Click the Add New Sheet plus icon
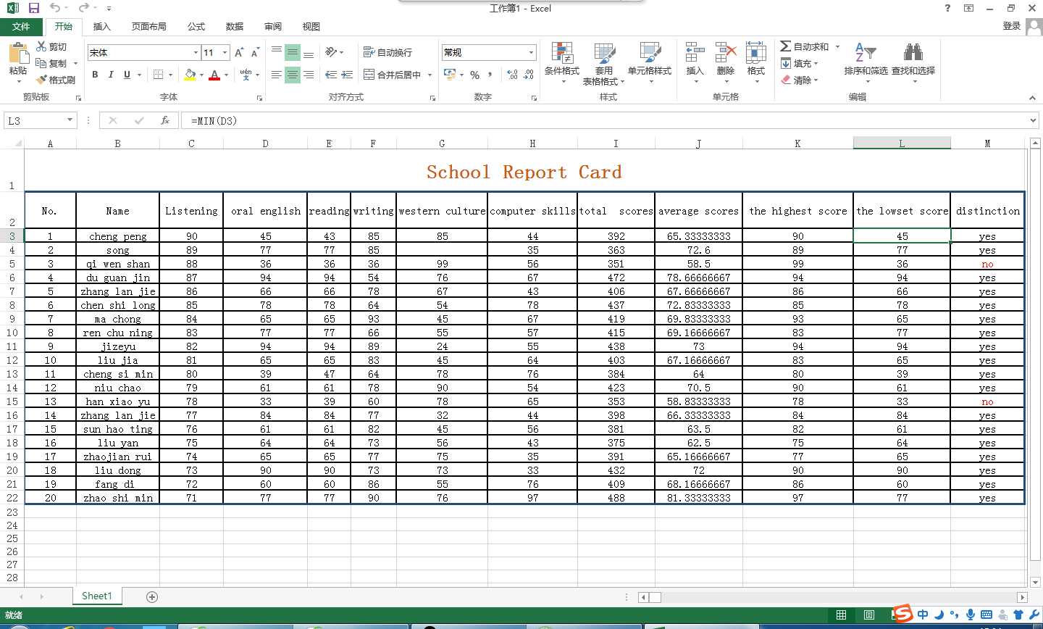This screenshot has width=1043, height=629. pos(152,596)
